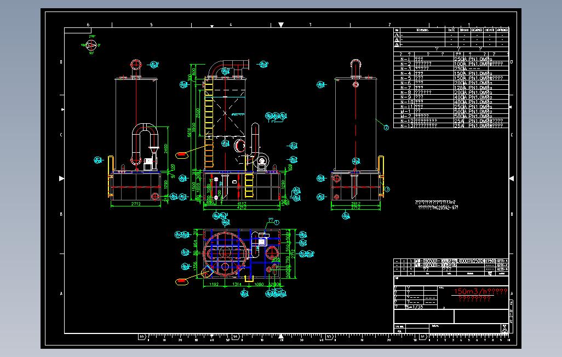
Task: Select nozzle table row N-10
Action: coord(451,102)
